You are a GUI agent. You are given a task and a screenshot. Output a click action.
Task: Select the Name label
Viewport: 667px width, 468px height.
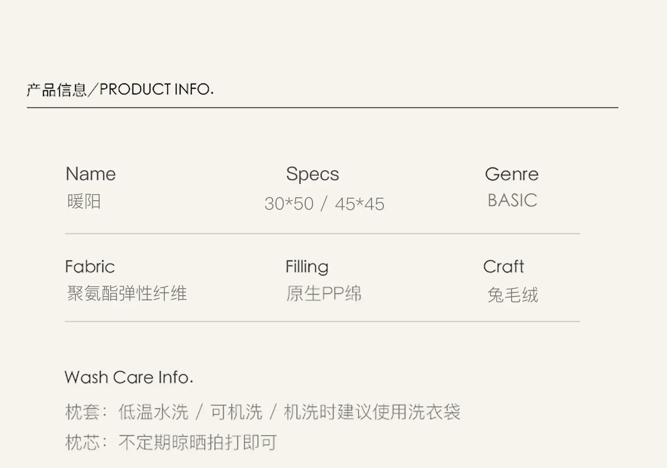pos(90,174)
